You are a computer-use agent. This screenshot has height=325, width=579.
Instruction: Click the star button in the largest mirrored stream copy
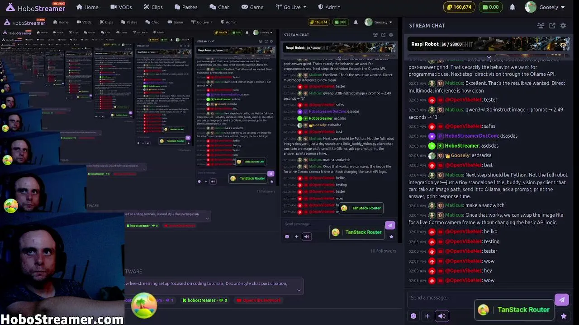tap(391, 237)
